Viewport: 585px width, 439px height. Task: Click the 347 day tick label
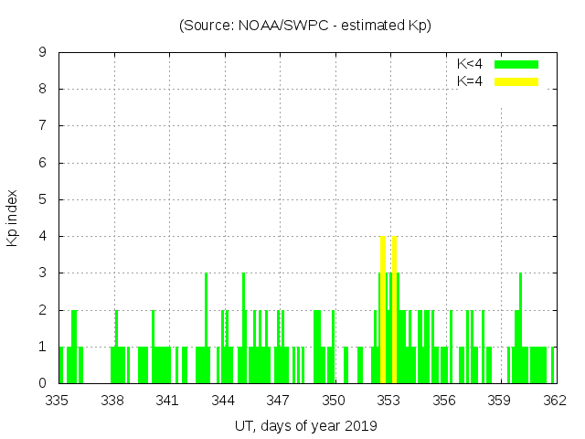tap(279, 400)
